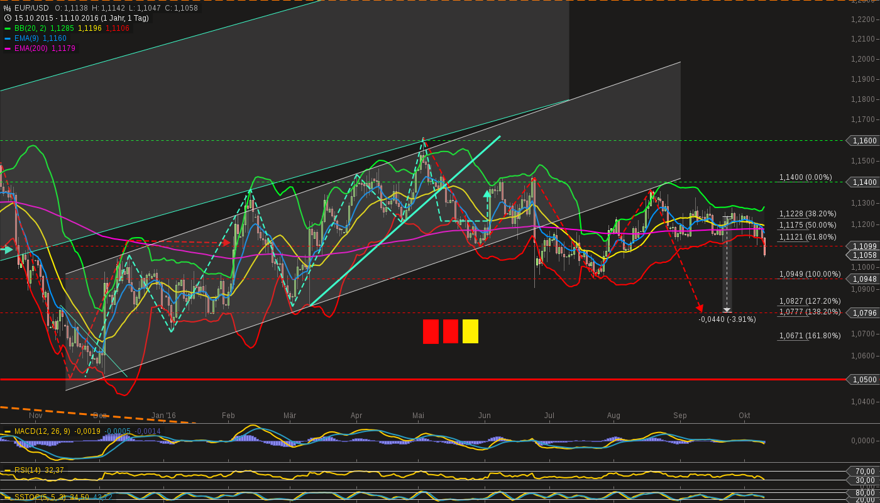Click the chart icon beside EUR/USD
880x503 pixels.
point(8,8)
